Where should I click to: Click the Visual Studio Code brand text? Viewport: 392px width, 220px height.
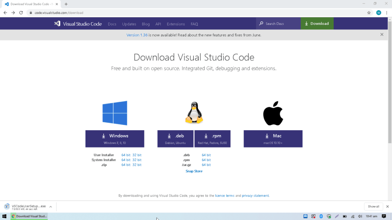click(x=82, y=24)
